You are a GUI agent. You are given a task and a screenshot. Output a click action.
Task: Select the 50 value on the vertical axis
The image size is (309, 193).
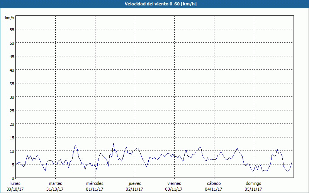pyautogui.click(x=12, y=43)
